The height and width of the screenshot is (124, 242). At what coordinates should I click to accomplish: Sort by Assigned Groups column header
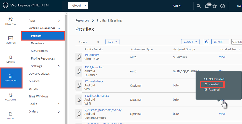tap(184, 49)
